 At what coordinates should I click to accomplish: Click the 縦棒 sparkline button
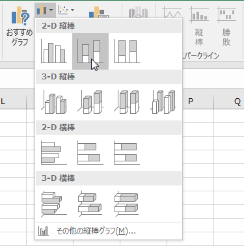tap(199, 26)
